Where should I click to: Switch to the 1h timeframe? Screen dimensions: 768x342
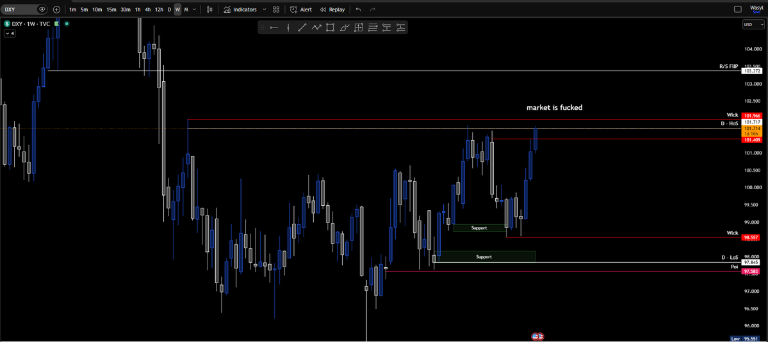[138, 10]
